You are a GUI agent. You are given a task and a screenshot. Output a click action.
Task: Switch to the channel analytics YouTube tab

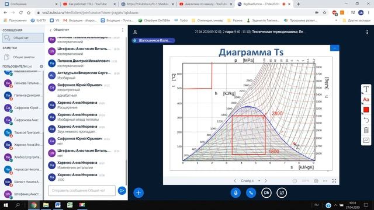tap(206, 4)
